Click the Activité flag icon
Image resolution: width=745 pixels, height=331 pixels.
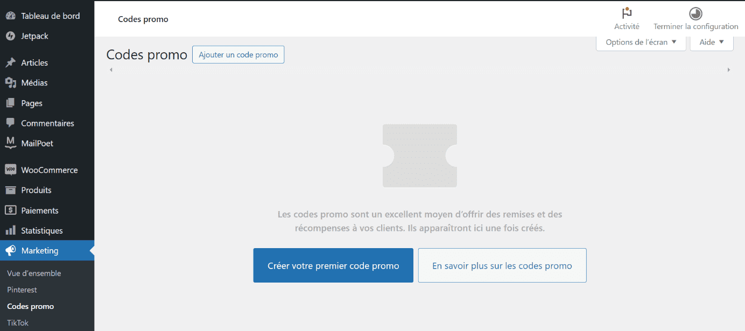pos(627,13)
